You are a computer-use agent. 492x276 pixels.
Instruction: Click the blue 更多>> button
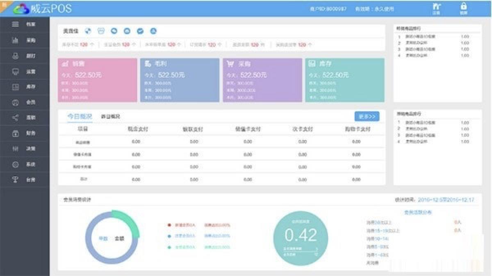point(367,117)
